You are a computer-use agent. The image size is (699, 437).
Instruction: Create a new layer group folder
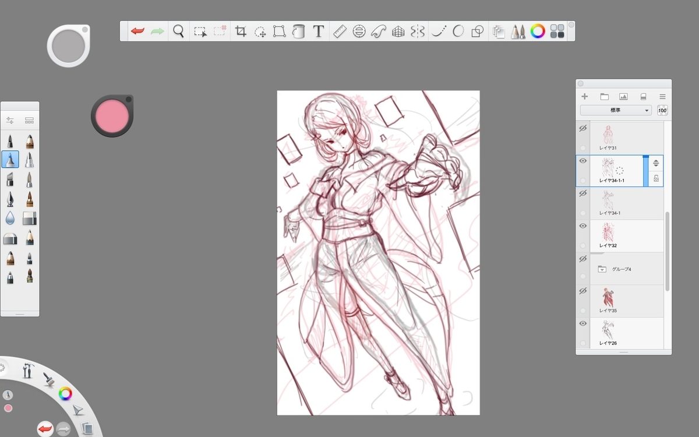(x=604, y=97)
